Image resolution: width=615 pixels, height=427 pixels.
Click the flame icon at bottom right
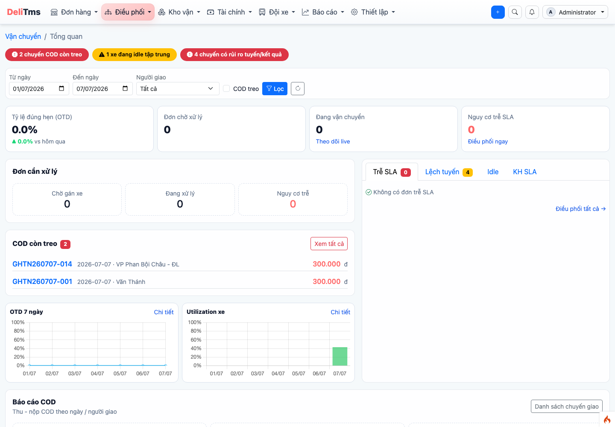607,419
